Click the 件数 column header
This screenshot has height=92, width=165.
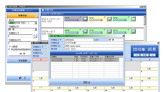coord(76,57)
